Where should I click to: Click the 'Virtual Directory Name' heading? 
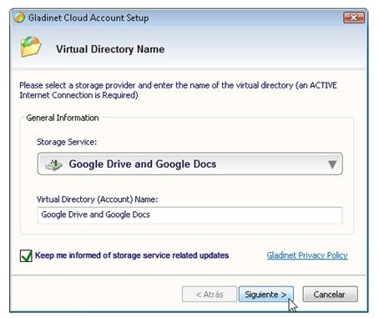click(110, 49)
